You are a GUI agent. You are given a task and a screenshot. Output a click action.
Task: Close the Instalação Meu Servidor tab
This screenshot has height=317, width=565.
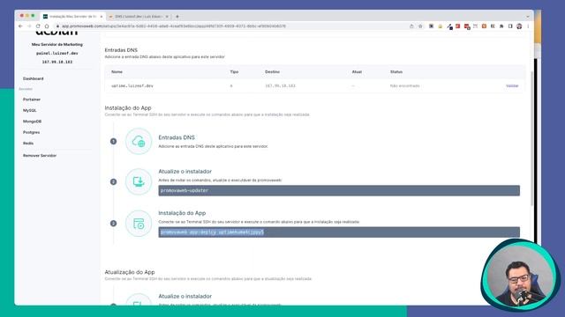102,17
